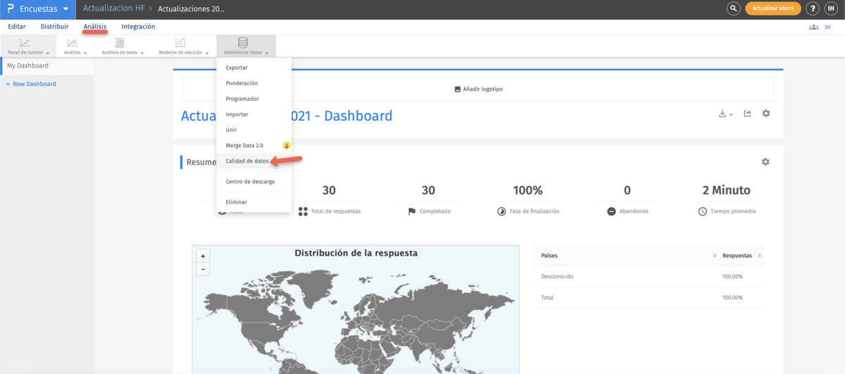Viewport: 845px width, 374px height.
Task: Zoom in on the map
Action: click(x=204, y=256)
